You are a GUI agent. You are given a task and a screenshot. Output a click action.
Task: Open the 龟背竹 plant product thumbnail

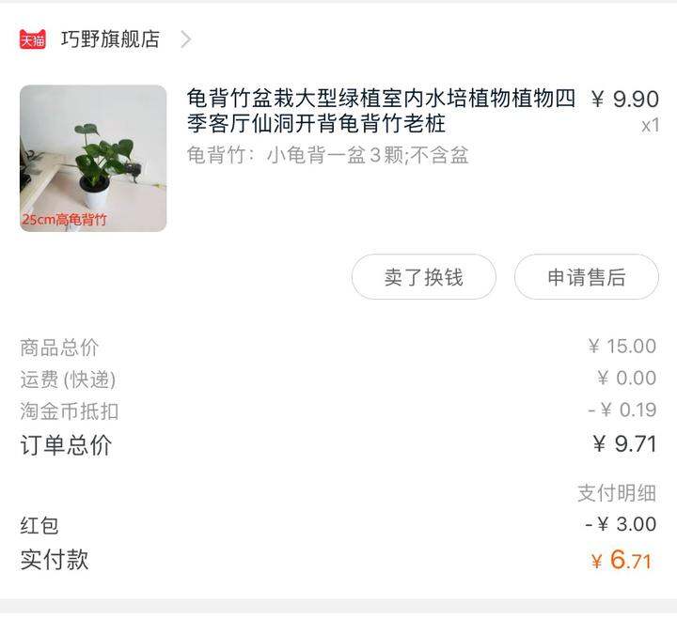pyautogui.click(x=93, y=158)
